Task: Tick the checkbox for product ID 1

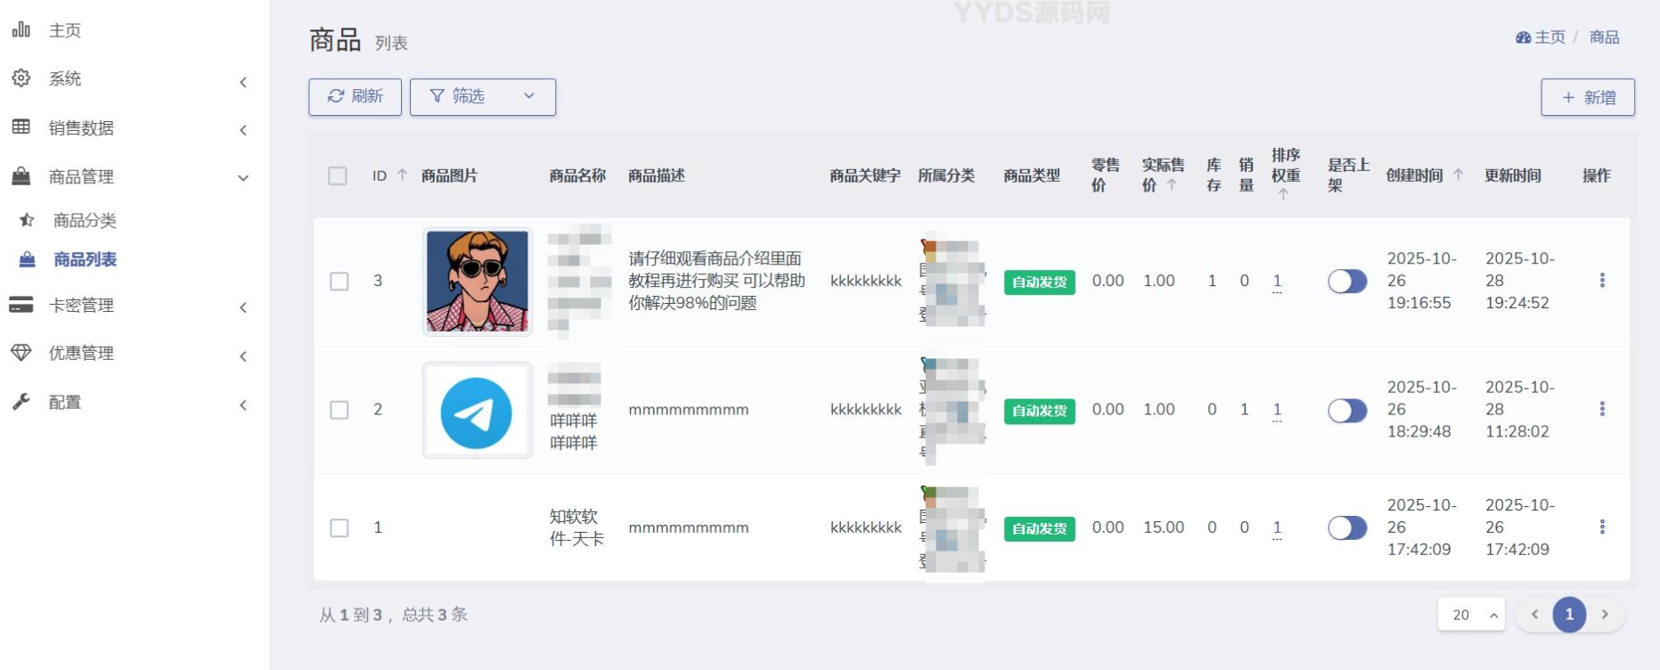Action: pos(339,527)
